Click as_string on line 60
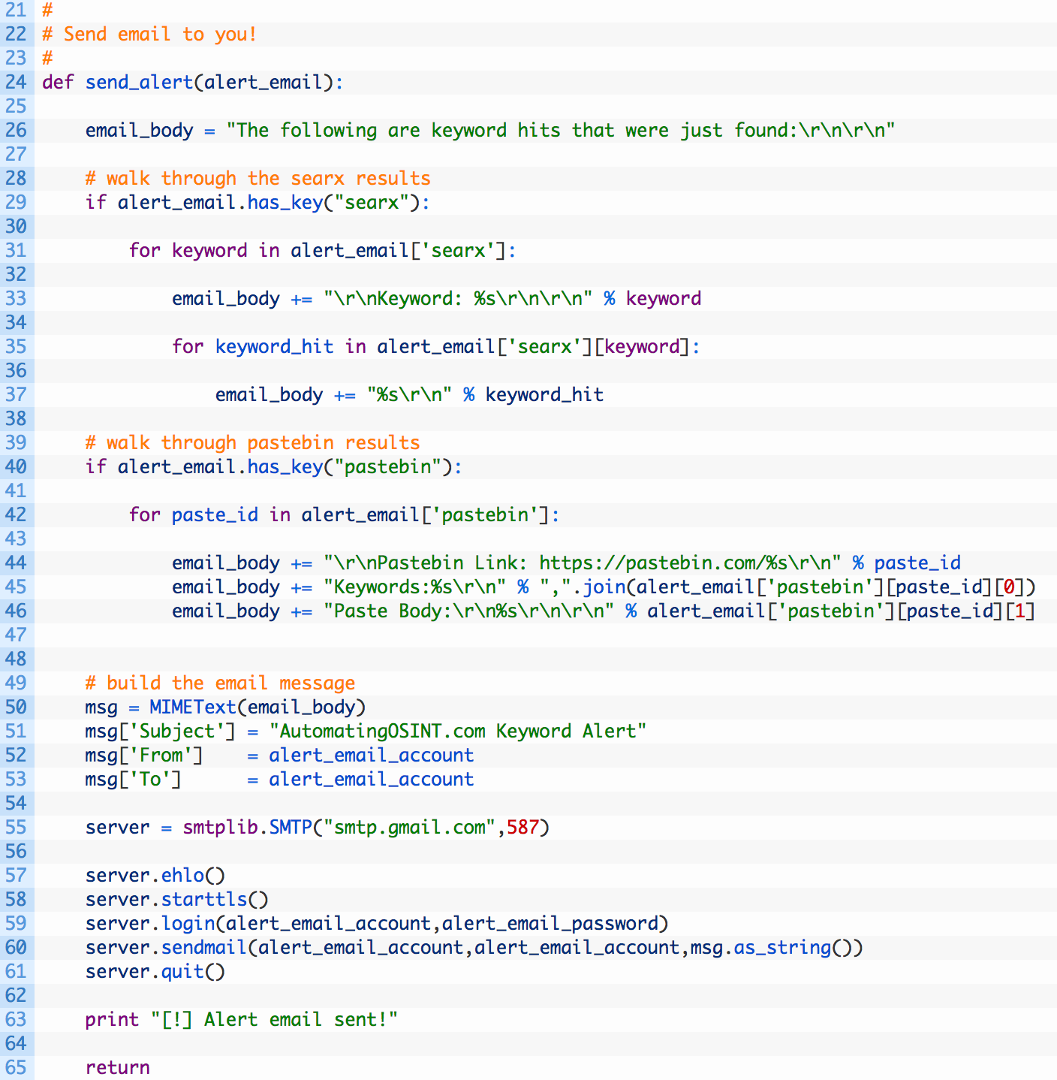The image size is (1057, 1080). pyautogui.click(x=782, y=947)
